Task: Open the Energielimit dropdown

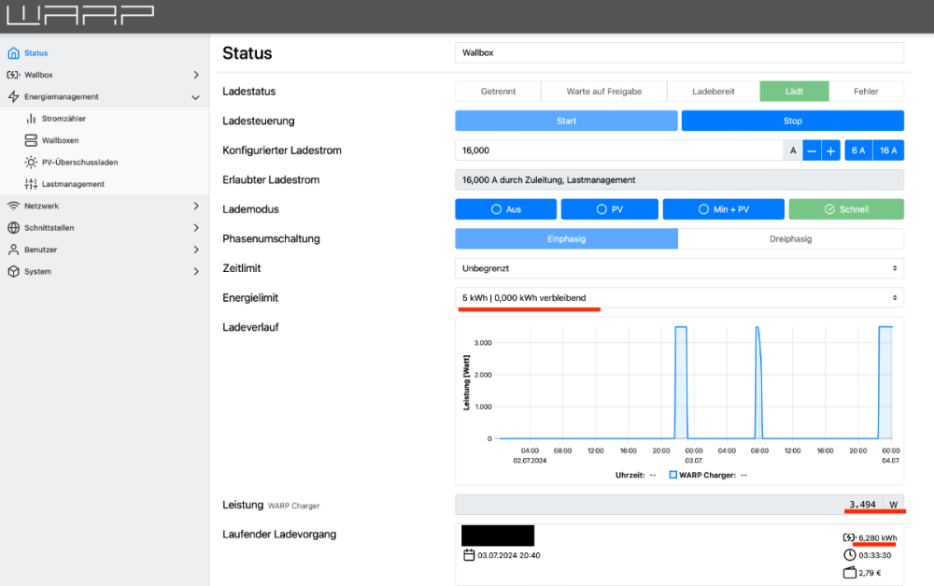Action: point(679,298)
